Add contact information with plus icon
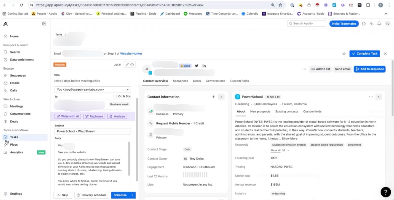The height and width of the screenshot is (200, 394). point(213,97)
